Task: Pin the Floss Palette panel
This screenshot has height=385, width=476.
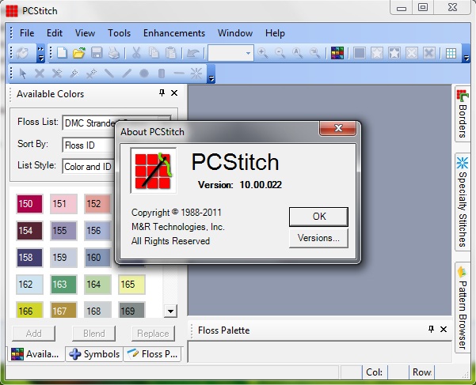Action: point(431,329)
